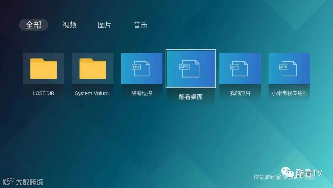The height and width of the screenshot is (188, 333).
Task: Click the 按菜单键 hint text
Action: (264, 177)
